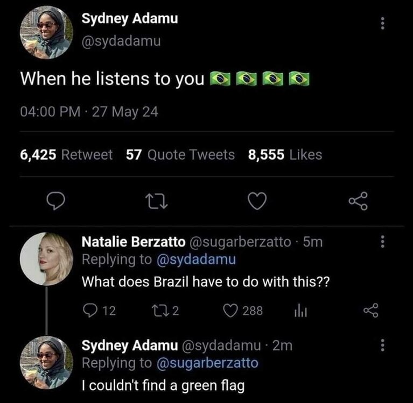The height and width of the screenshot is (403, 413).
Task: Share the main tweet
Action: [x=358, y=201]
